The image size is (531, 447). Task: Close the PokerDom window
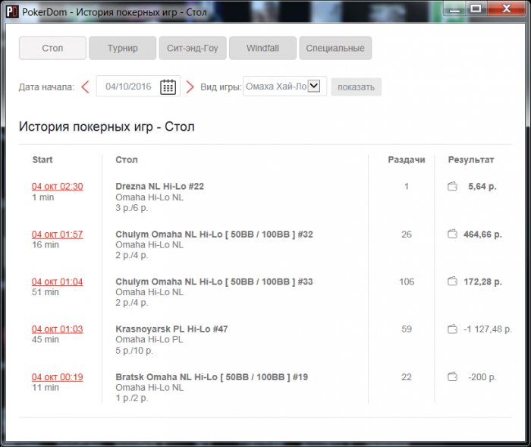point(507,8)
